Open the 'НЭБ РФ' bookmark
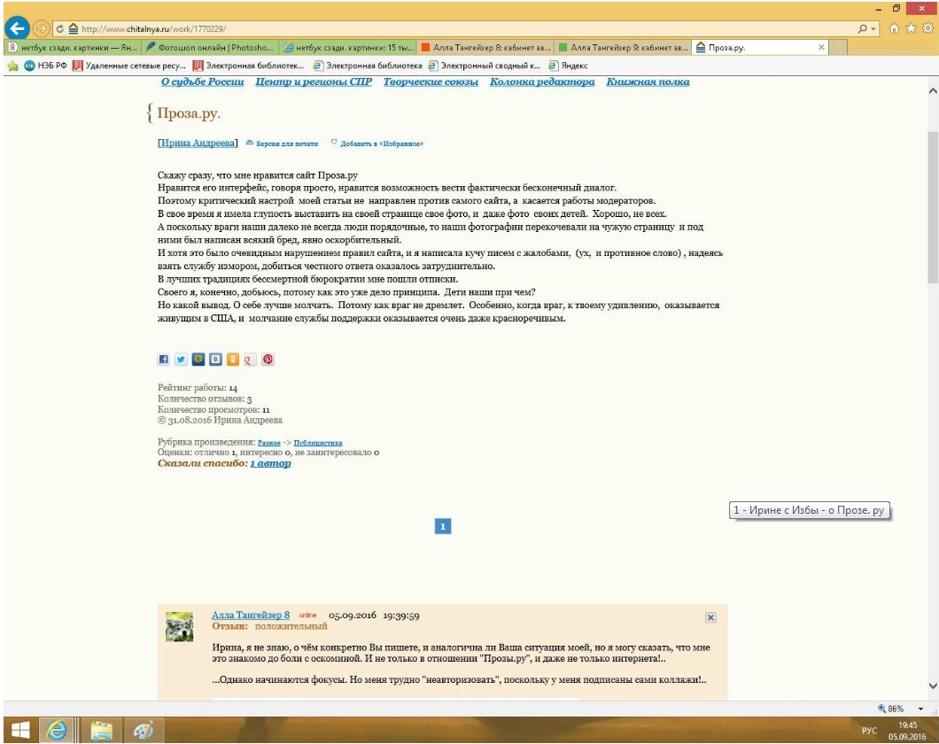 (45, 66)
